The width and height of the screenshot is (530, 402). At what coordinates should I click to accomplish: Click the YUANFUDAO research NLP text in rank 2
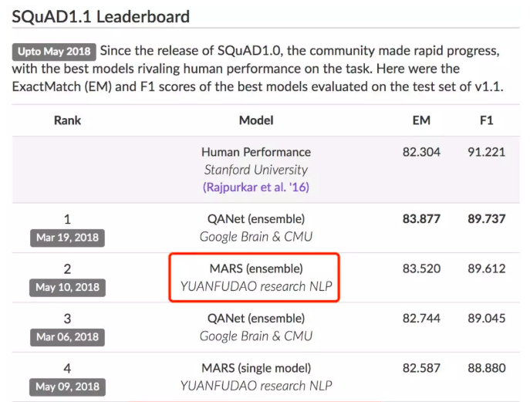256,287
